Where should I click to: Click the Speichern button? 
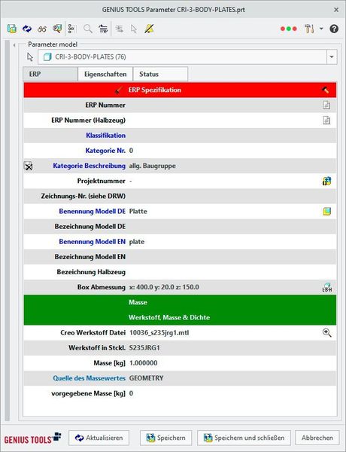tap(165, 438)
